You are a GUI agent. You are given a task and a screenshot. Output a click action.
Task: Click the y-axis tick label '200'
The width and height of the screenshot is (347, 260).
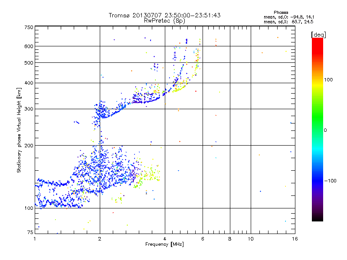pos(29,146)
